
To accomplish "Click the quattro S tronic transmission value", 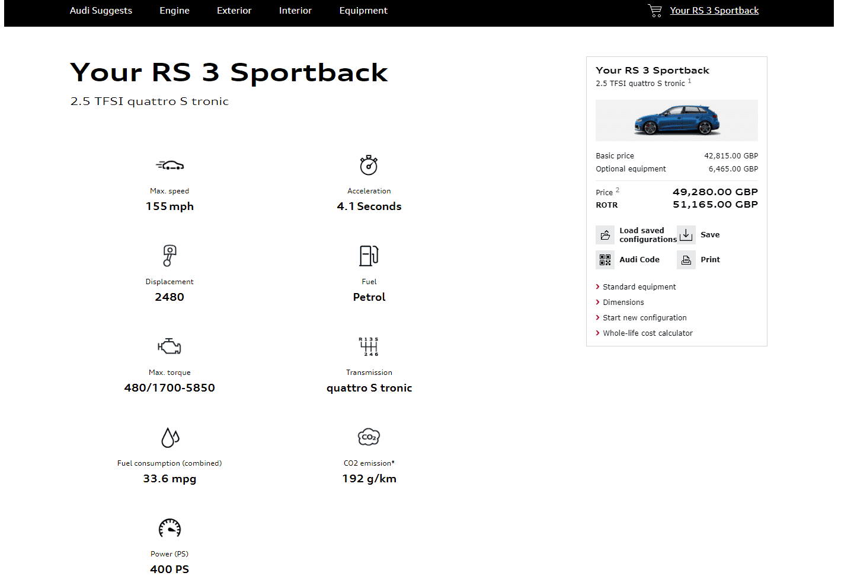I will pos(369,388).
